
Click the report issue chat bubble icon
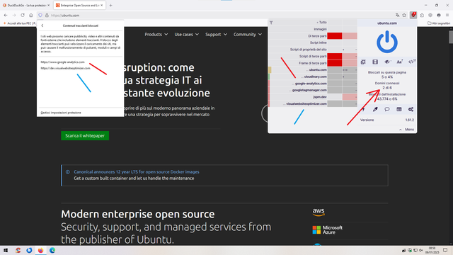point(387,109)
